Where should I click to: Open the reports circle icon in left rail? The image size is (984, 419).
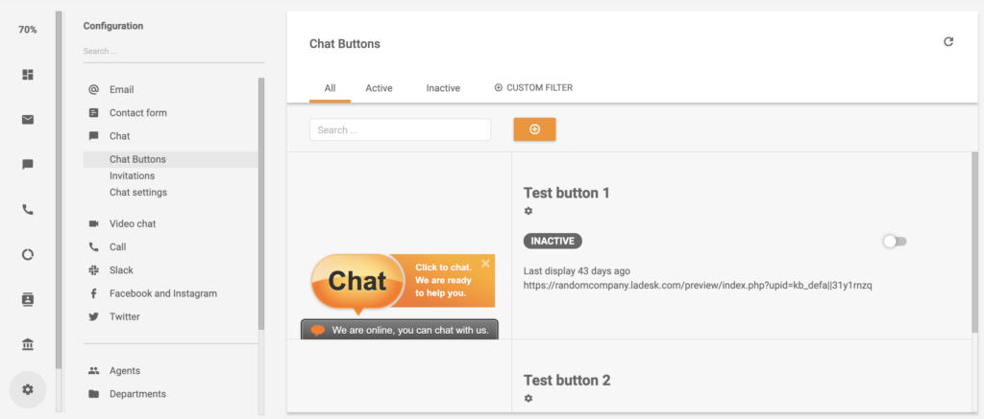28,254
